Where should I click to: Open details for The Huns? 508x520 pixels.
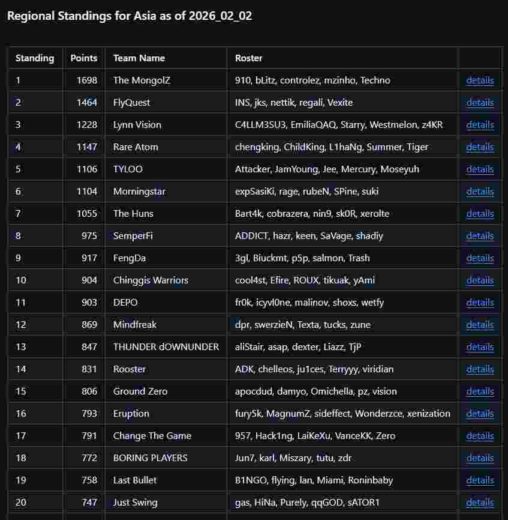click(480, 214)
